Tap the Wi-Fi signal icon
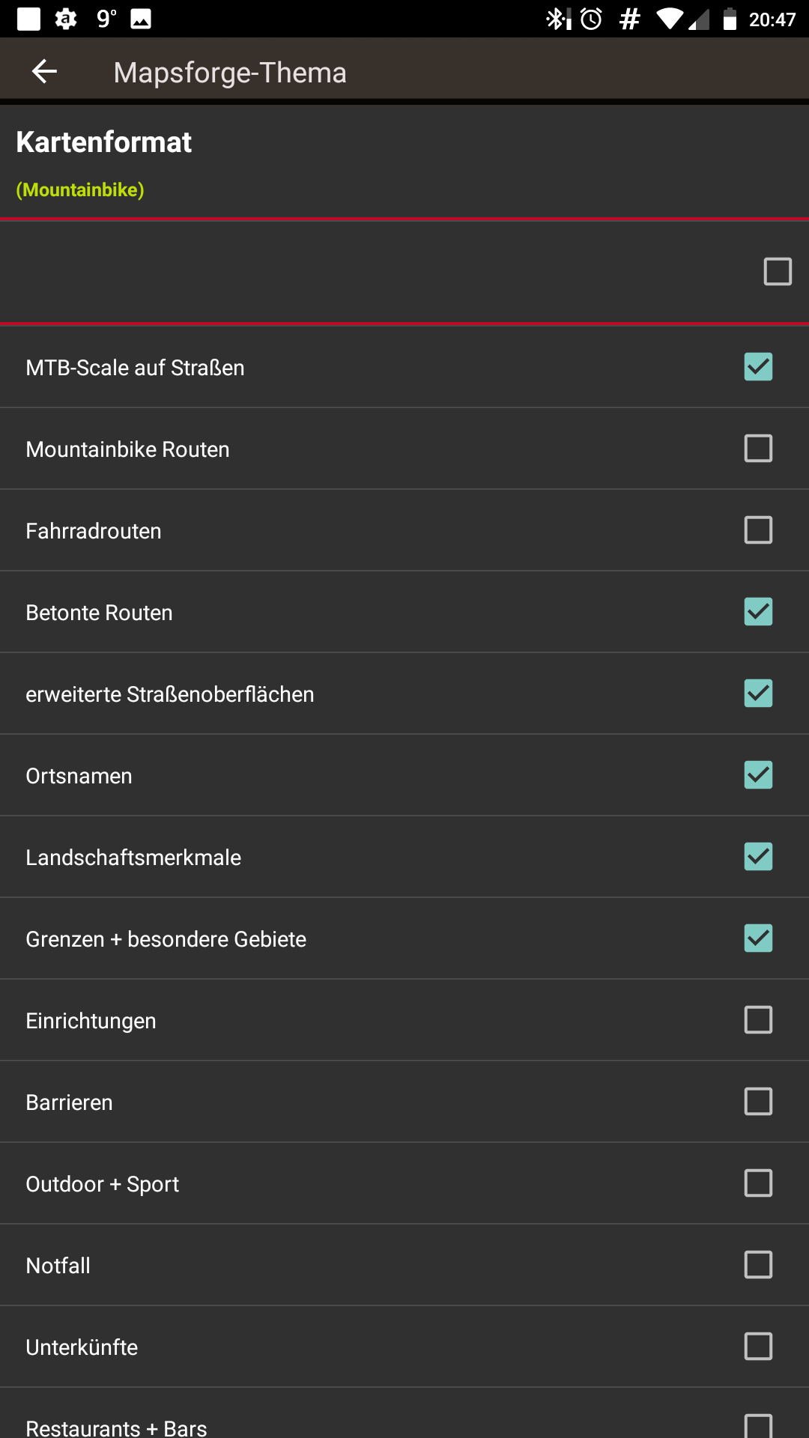809x1438 pixels. [x=670, y=19]
